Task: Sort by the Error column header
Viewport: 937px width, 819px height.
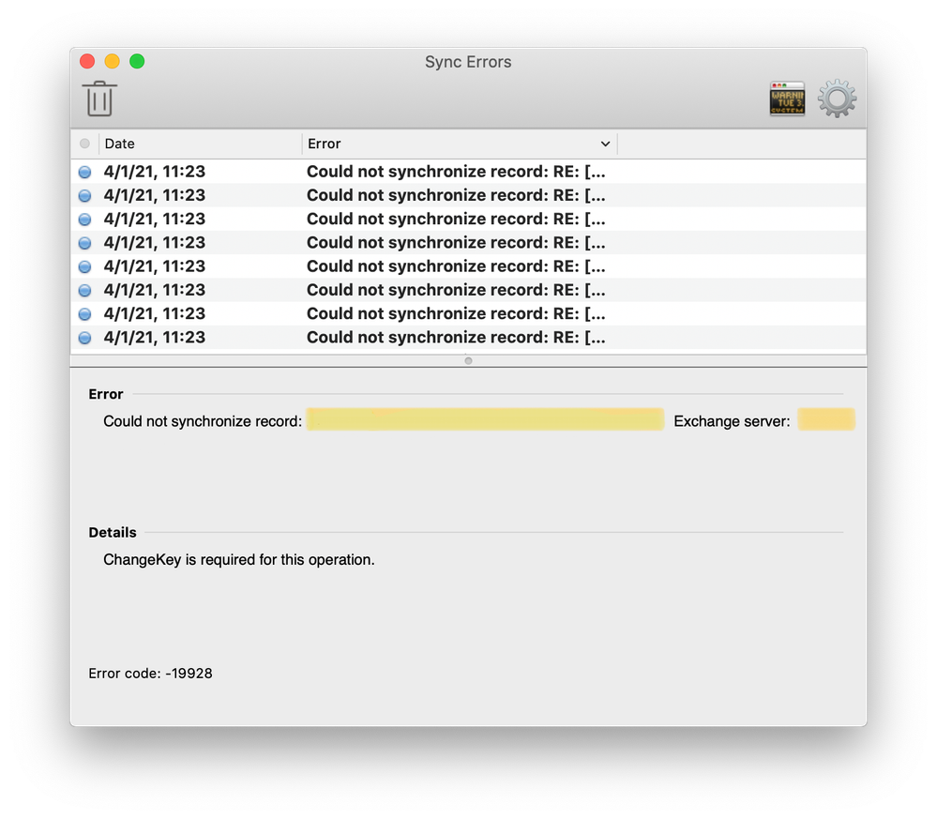Action: [459, 144]
